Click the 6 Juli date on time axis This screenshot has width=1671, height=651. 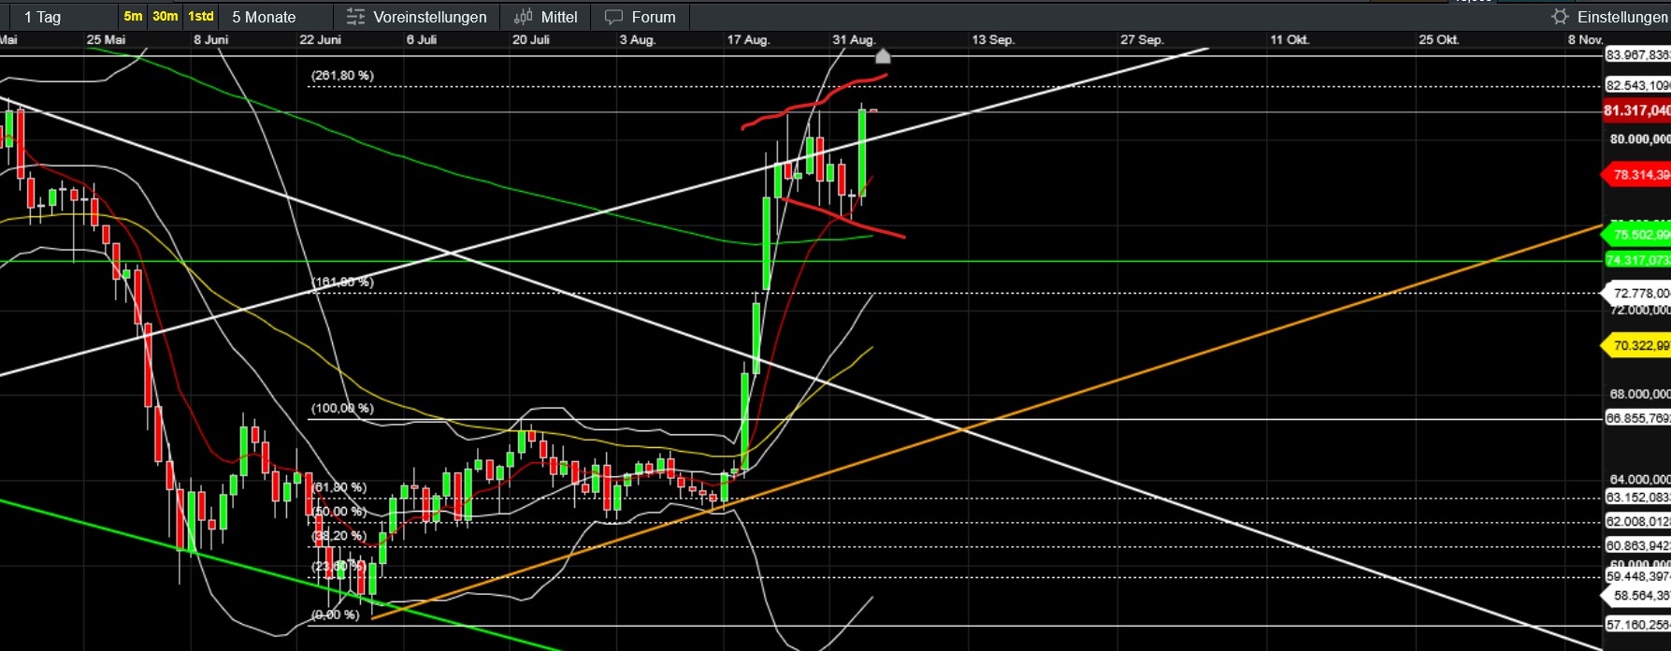422,39
